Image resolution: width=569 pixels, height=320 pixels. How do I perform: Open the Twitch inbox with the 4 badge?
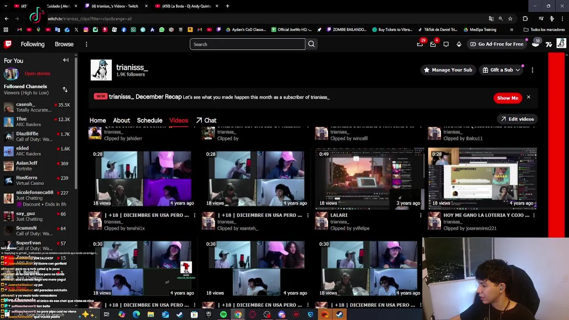point(433,44)
